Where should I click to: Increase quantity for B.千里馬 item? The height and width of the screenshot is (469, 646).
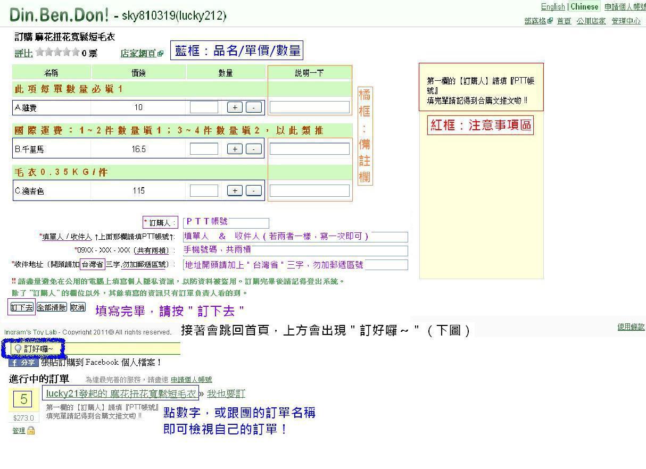point(235,149)
